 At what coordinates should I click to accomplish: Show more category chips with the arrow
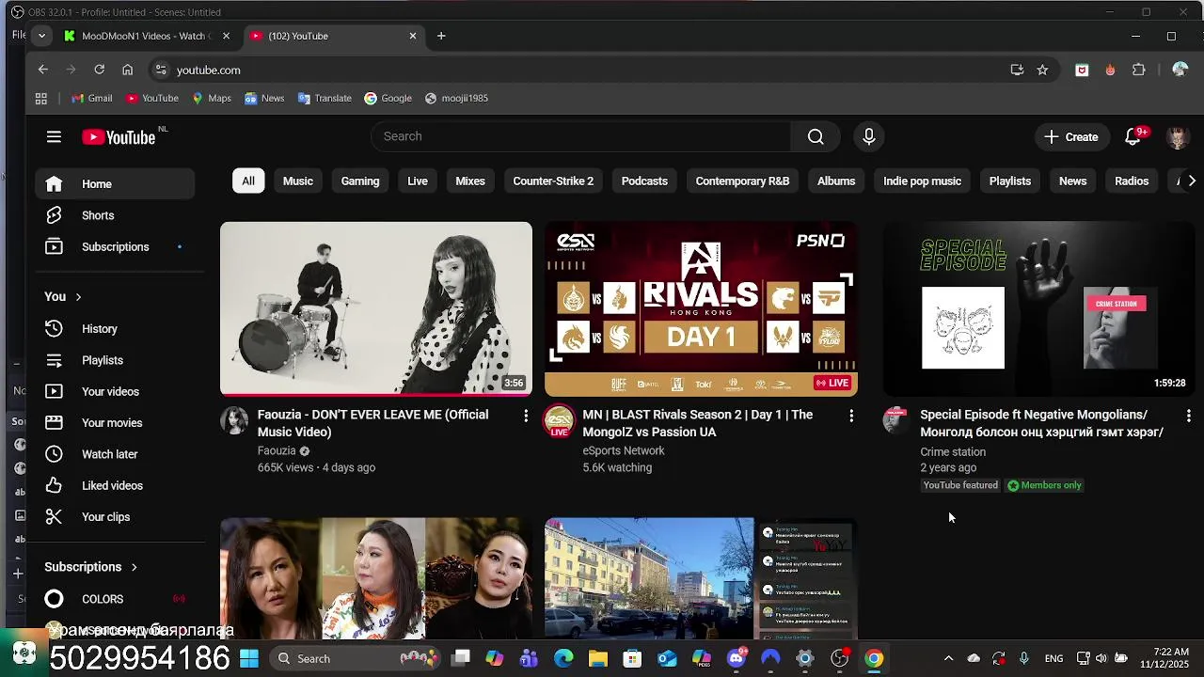coord(1192,181)
